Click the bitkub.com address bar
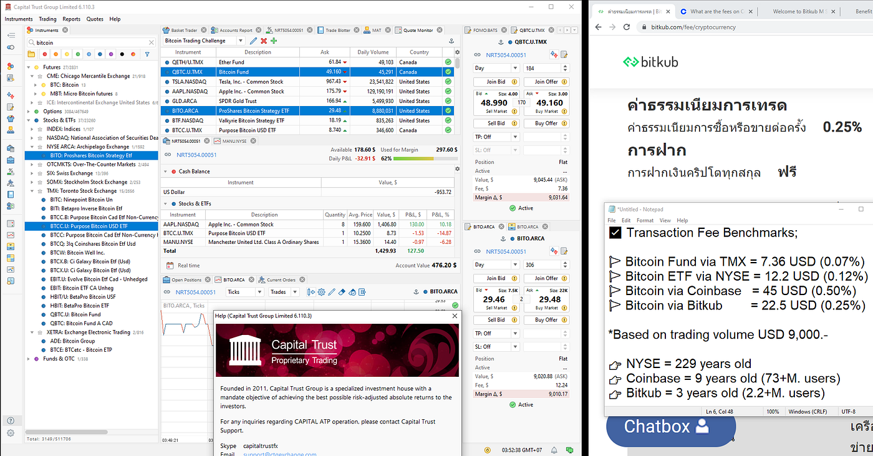This screenshot has height=456, width=873. (x=755, y=27)
